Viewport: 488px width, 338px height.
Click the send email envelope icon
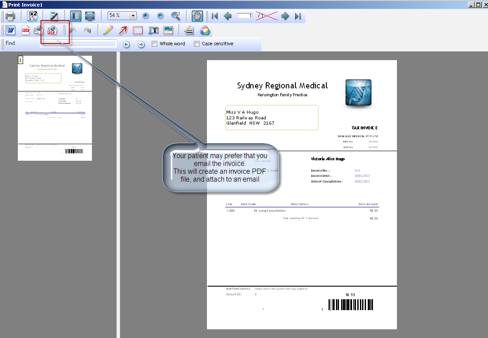[39, 30]
